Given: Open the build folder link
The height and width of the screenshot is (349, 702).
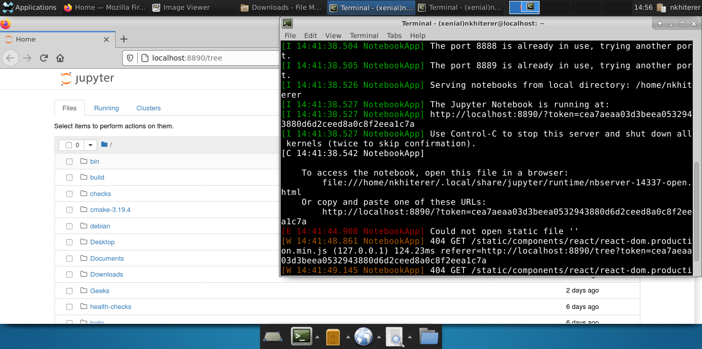Looking at the screenshot, I should (97, 178).
